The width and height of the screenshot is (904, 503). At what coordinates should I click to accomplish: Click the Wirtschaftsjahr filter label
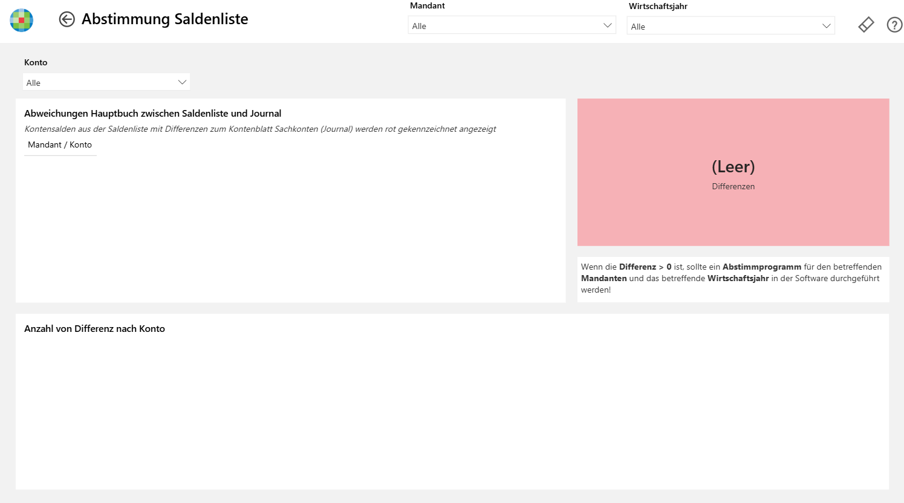pos(658,6)
